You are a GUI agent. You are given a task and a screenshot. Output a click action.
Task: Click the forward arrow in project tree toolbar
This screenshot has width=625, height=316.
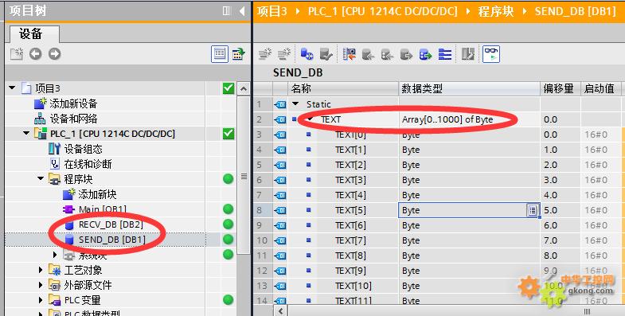tap(55, 54)
